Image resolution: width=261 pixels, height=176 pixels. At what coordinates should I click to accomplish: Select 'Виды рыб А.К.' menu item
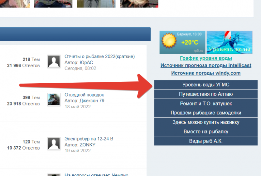206,141
